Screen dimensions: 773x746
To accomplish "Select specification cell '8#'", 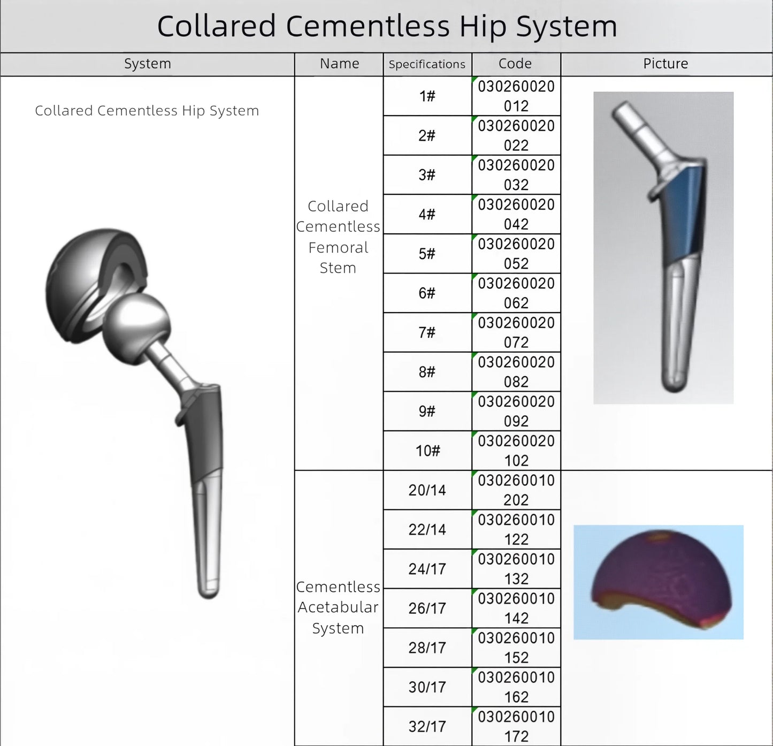I will pos(427,372).
